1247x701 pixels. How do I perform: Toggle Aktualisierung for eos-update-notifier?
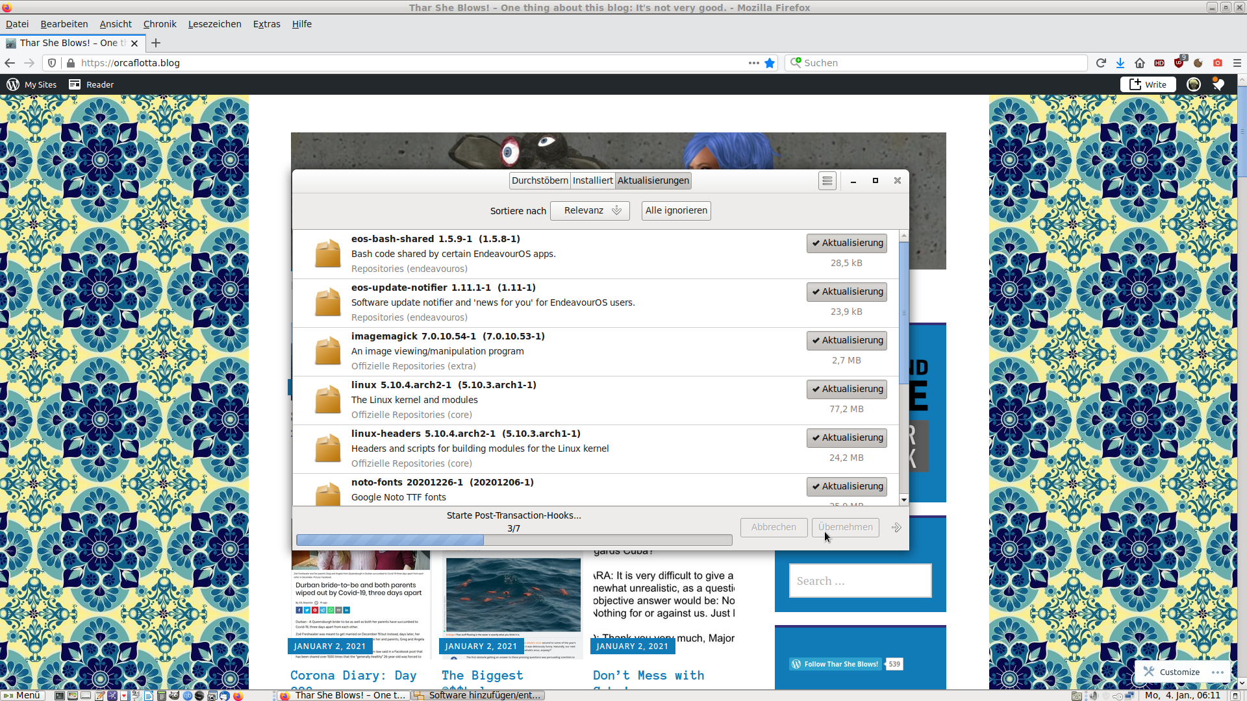tap(847, 291)
